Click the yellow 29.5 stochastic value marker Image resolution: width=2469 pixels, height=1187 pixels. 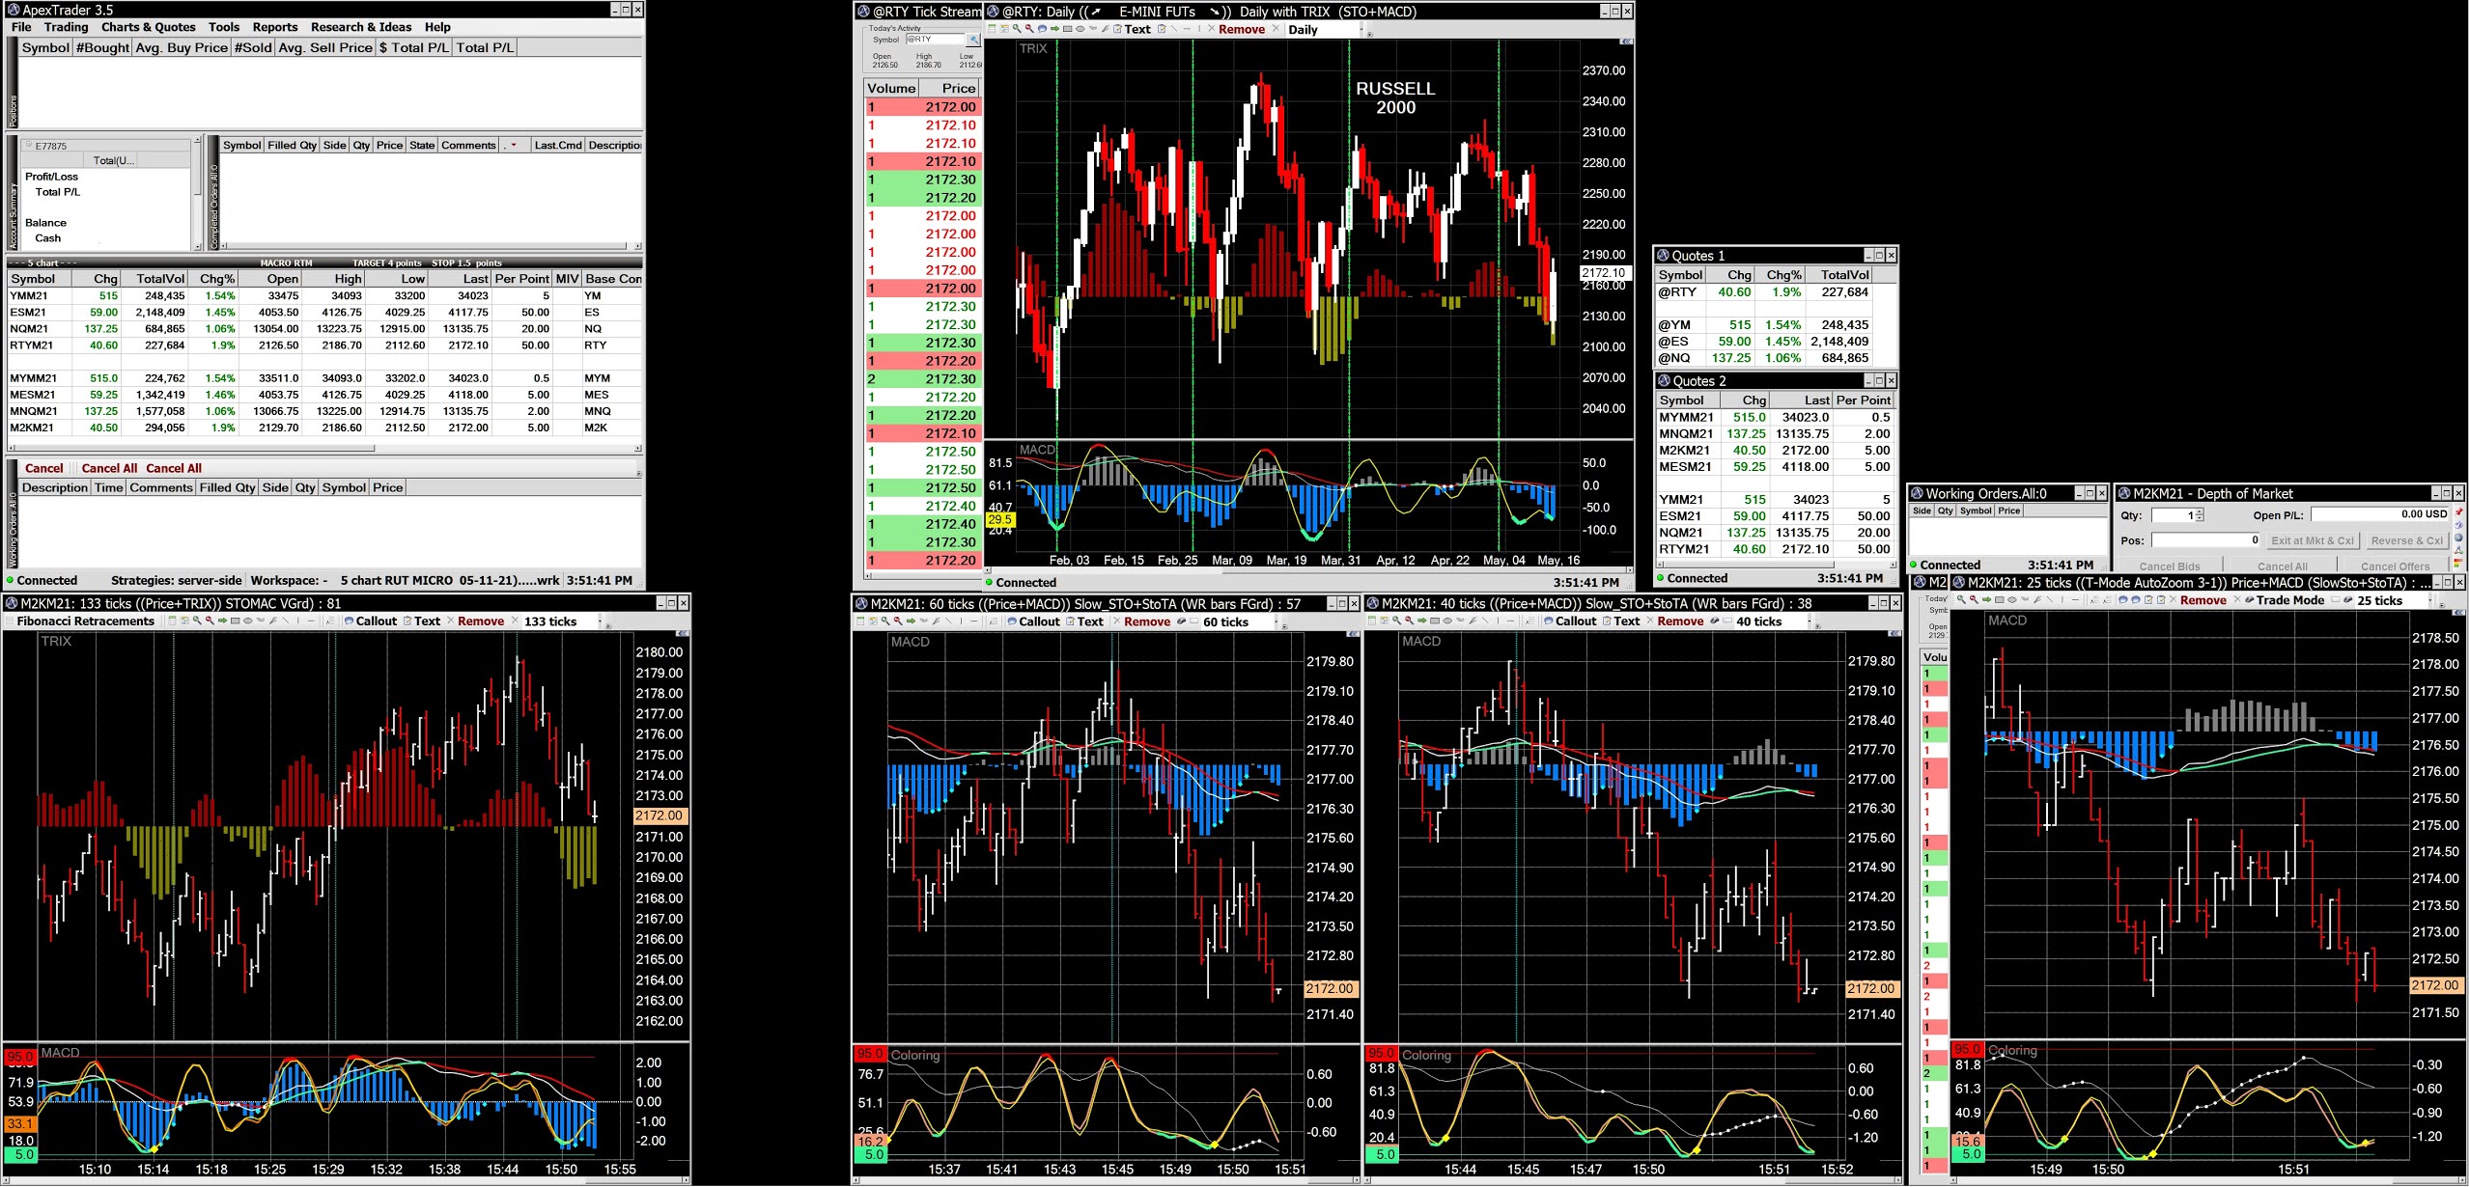click(x=999, y=519)
